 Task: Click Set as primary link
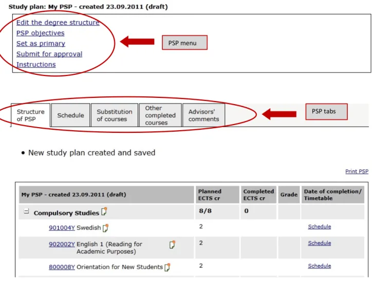[x=41, y=44]
